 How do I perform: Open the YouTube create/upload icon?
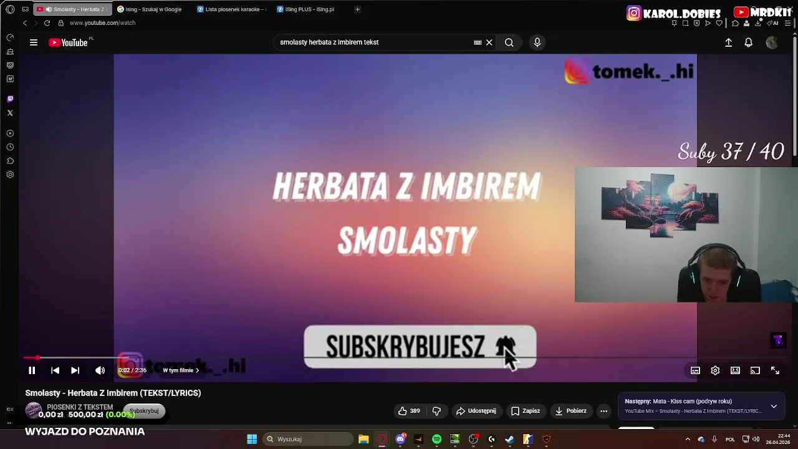728,42
